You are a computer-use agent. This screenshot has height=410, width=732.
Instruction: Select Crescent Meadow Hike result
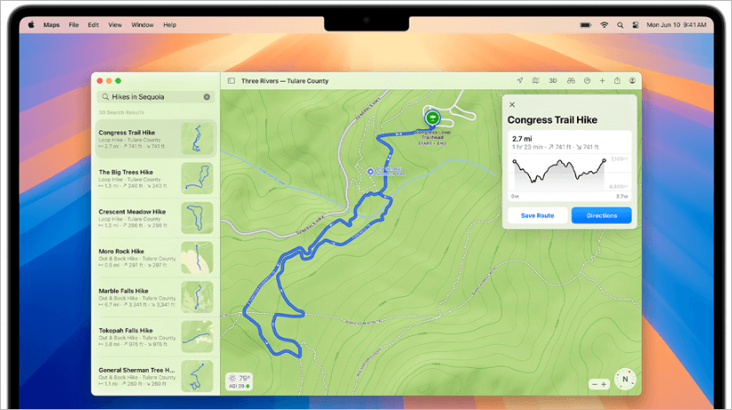[156, 217]
